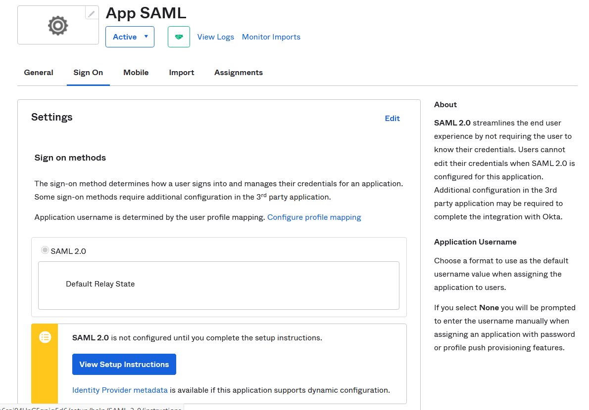Open the Active status dropdown caret
The image size is (589, 410).
pos(146,37)
